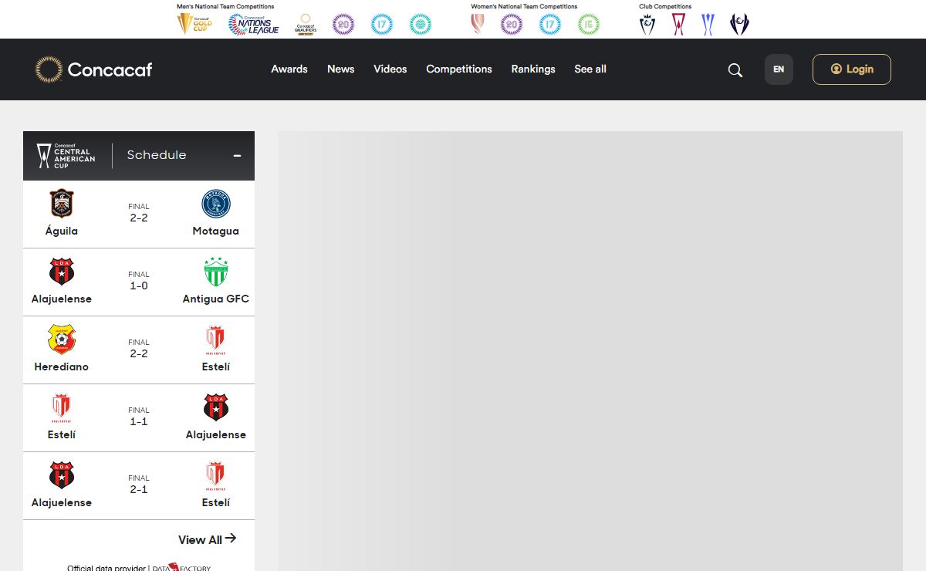The image size is (926, 571).
Task: Select the Men's Under-17 competition icon
Action: 381,24
